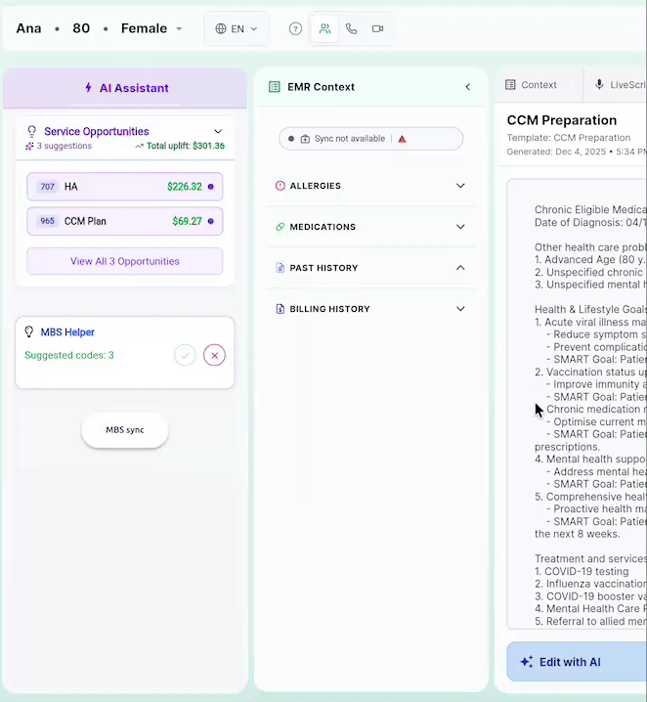This screenshot has height=702, width=647.
Task: Collapse the EMR Context panel
Action: (467, 87)
